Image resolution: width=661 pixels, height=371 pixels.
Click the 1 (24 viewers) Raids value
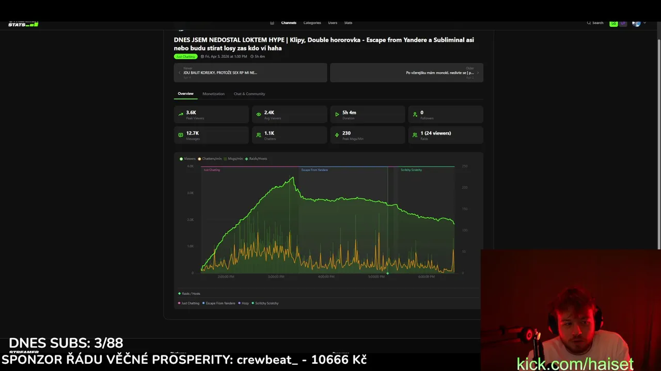point(436,133)
